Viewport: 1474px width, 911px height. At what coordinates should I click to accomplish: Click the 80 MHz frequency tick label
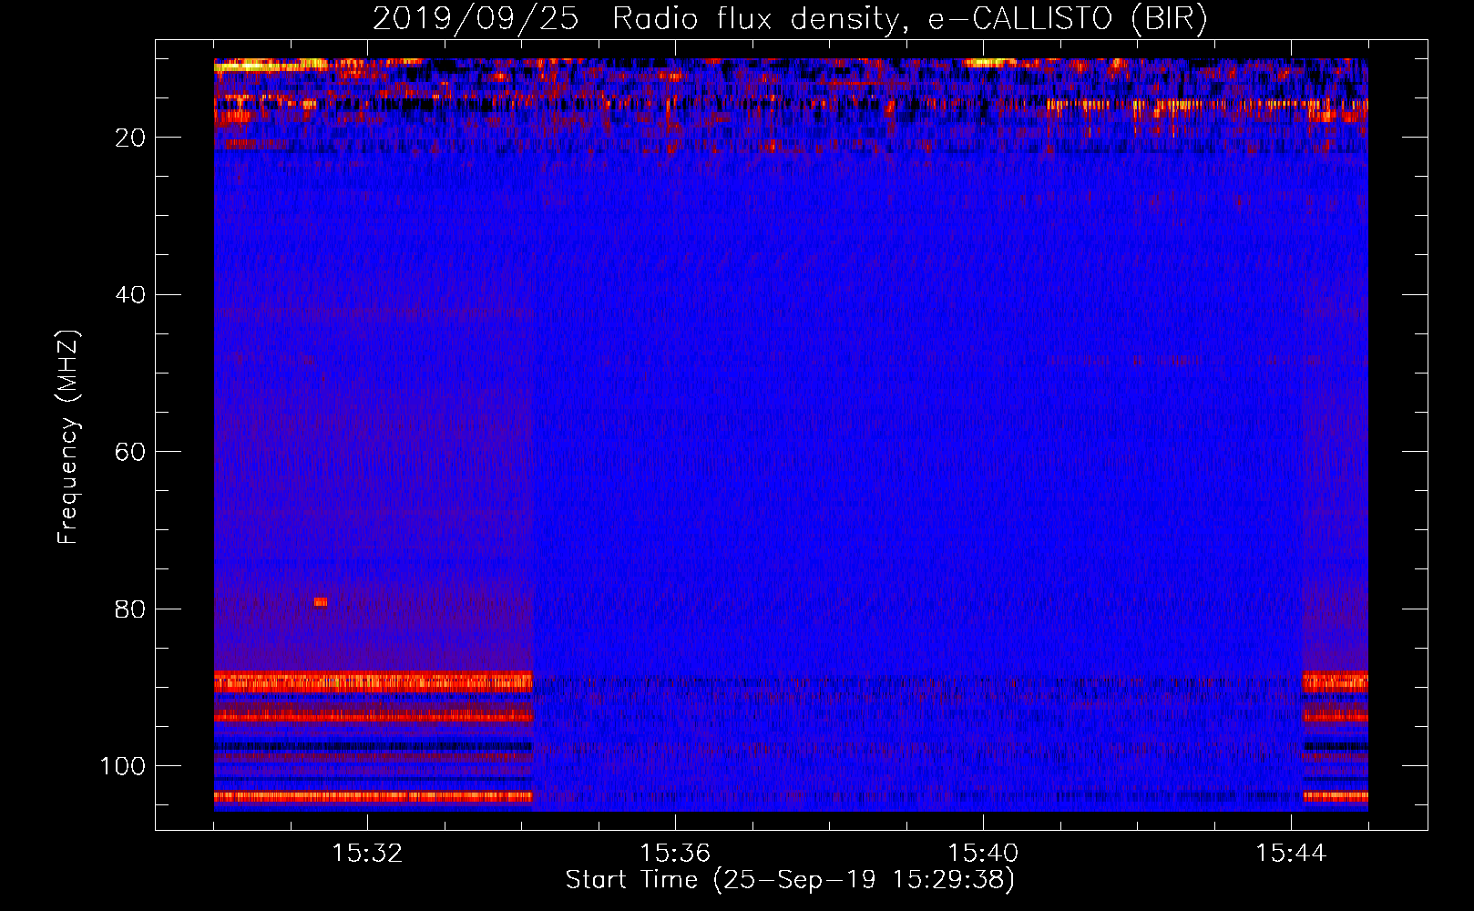130,609
